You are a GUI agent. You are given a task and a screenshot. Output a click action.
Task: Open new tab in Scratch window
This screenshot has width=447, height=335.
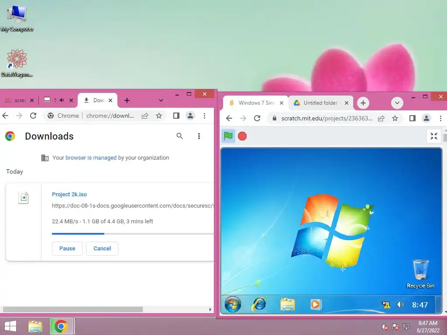(363, 103)
